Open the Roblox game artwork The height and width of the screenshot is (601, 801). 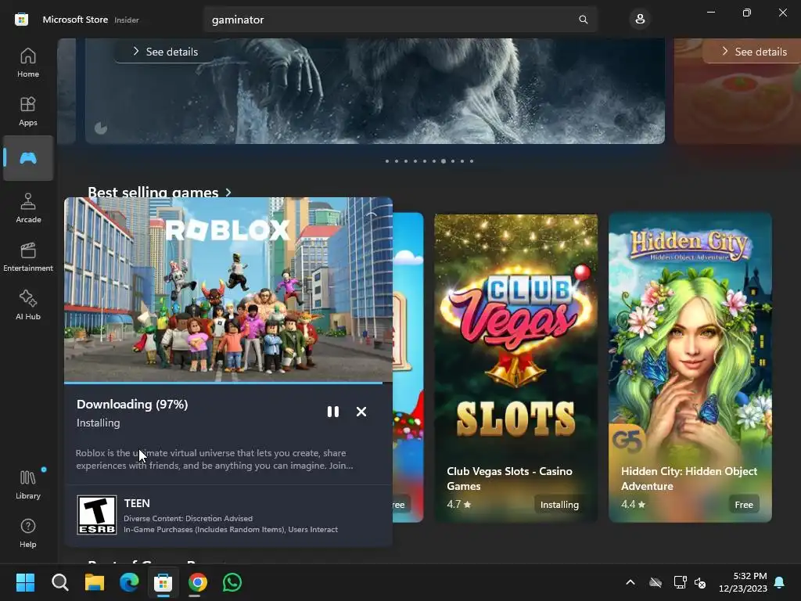tap(228, 290)
